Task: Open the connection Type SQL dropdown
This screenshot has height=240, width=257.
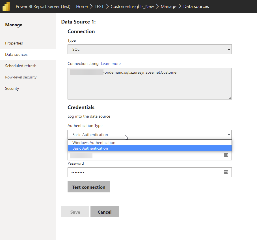Action: (x=150, y=49)
